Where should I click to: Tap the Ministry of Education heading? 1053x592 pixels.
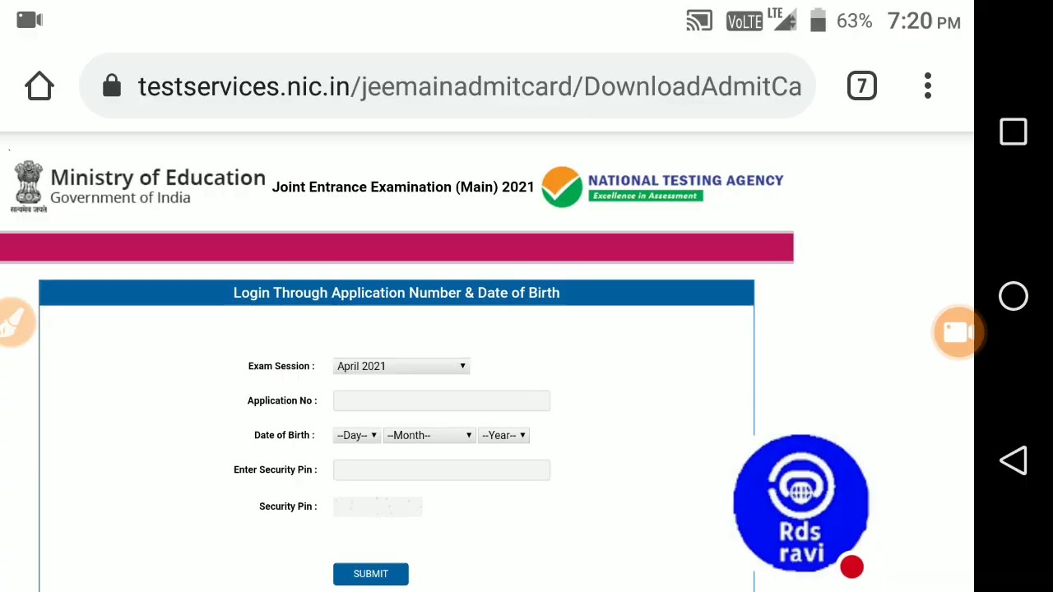tap(158, 178)
